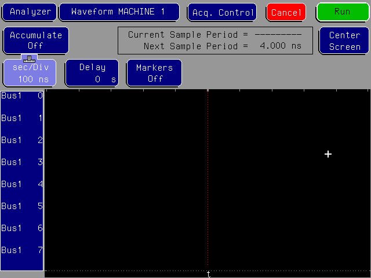Viewport: 371px width, 278px height.
Task: Toggle the Markers Off button
Action: click(x=154, y=73)
